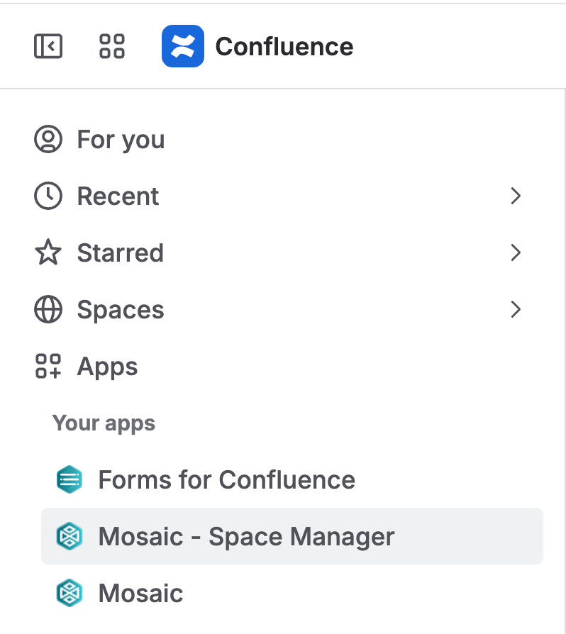Click the Forms for Confluence hexagon icon
Viewport: 566px width, 634px height.
click(70, 479)
